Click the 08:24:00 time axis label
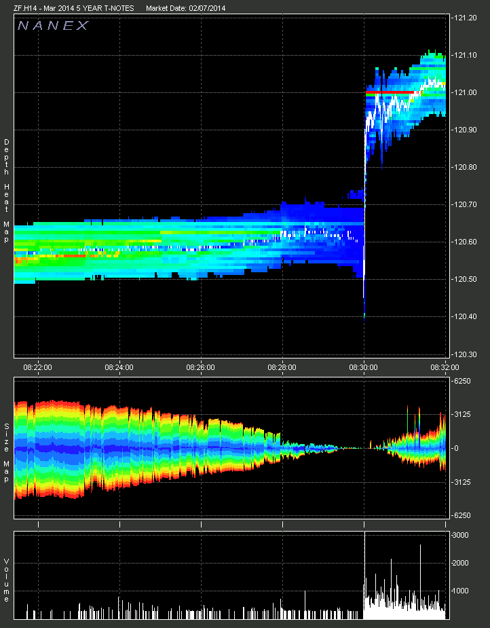Viewport: 490px width, 628px height. pyautogui.click(x=119, y=367)
